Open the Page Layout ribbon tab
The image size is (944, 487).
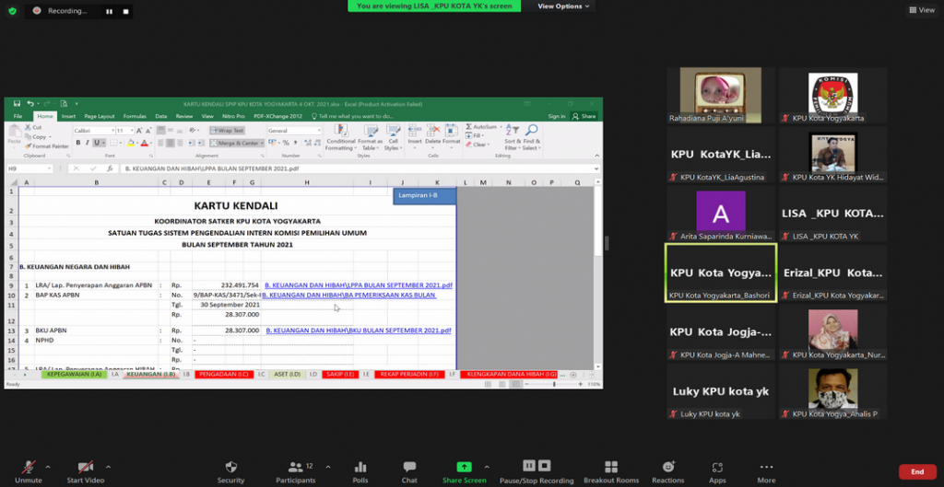click(99, 116)
